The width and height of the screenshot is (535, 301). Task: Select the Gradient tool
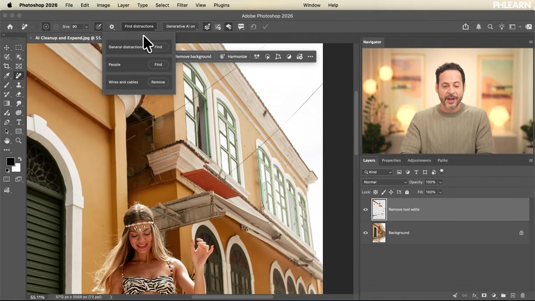(x=7, y=104)
